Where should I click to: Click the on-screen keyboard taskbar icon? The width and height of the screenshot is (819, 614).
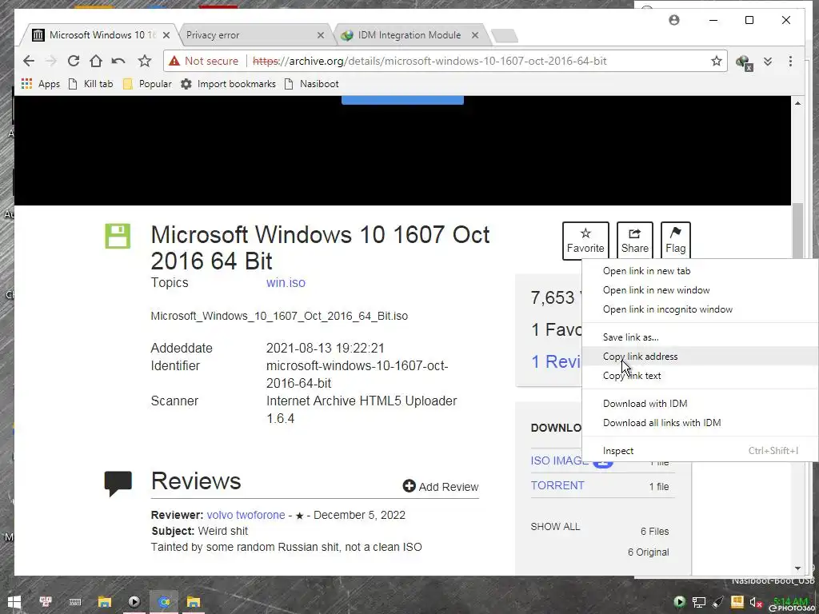click(75, 602)
